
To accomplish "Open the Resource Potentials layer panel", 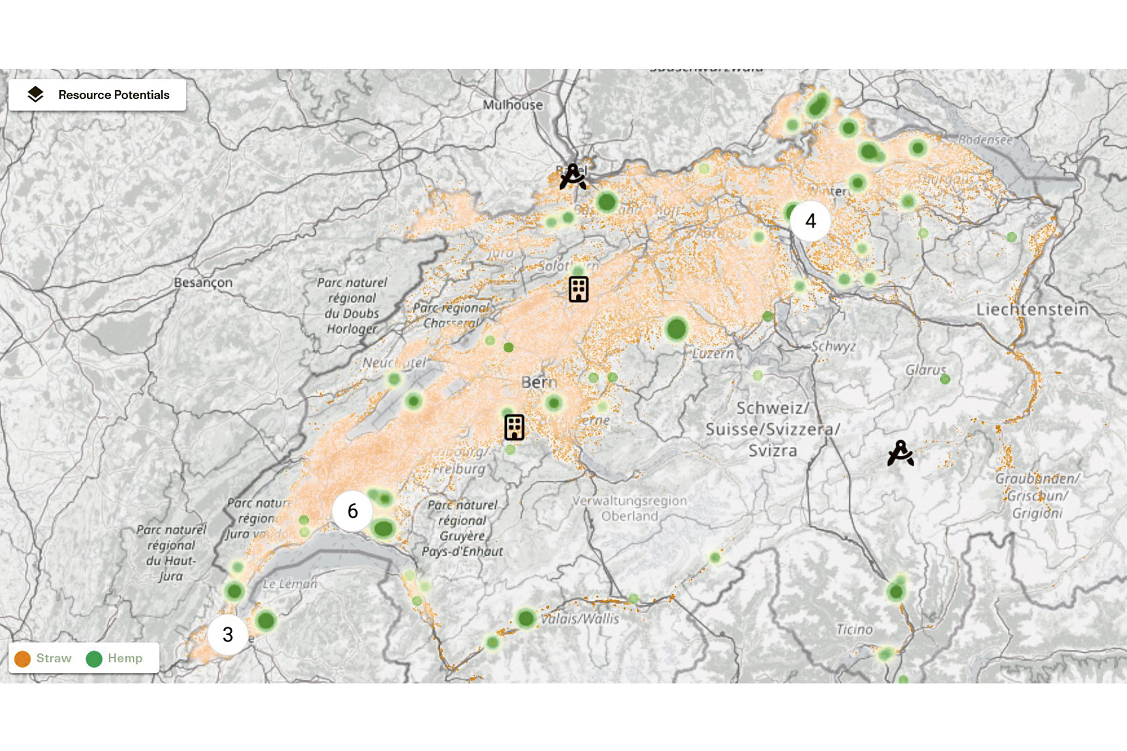I will pos(113,95).
